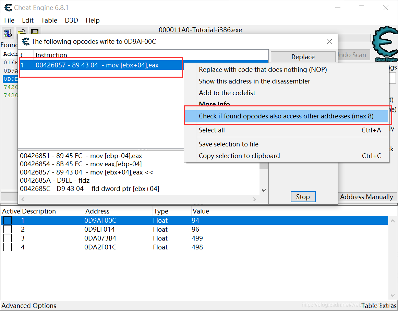
Task: Click the Advanced Options label
Action: pos(29,306)
